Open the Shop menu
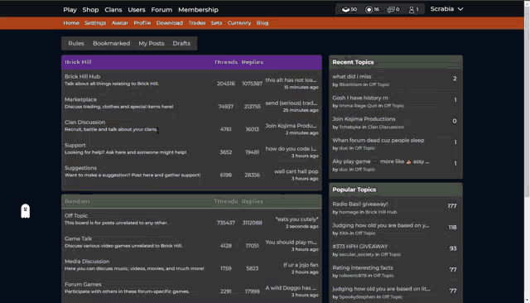The height and width of the screenshot is (303, 530). coord(90,10)
